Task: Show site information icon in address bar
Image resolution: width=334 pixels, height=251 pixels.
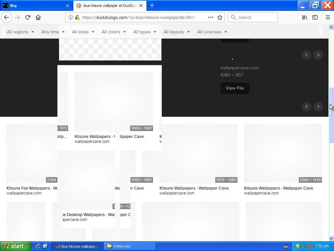Action: tap(70, 18)
